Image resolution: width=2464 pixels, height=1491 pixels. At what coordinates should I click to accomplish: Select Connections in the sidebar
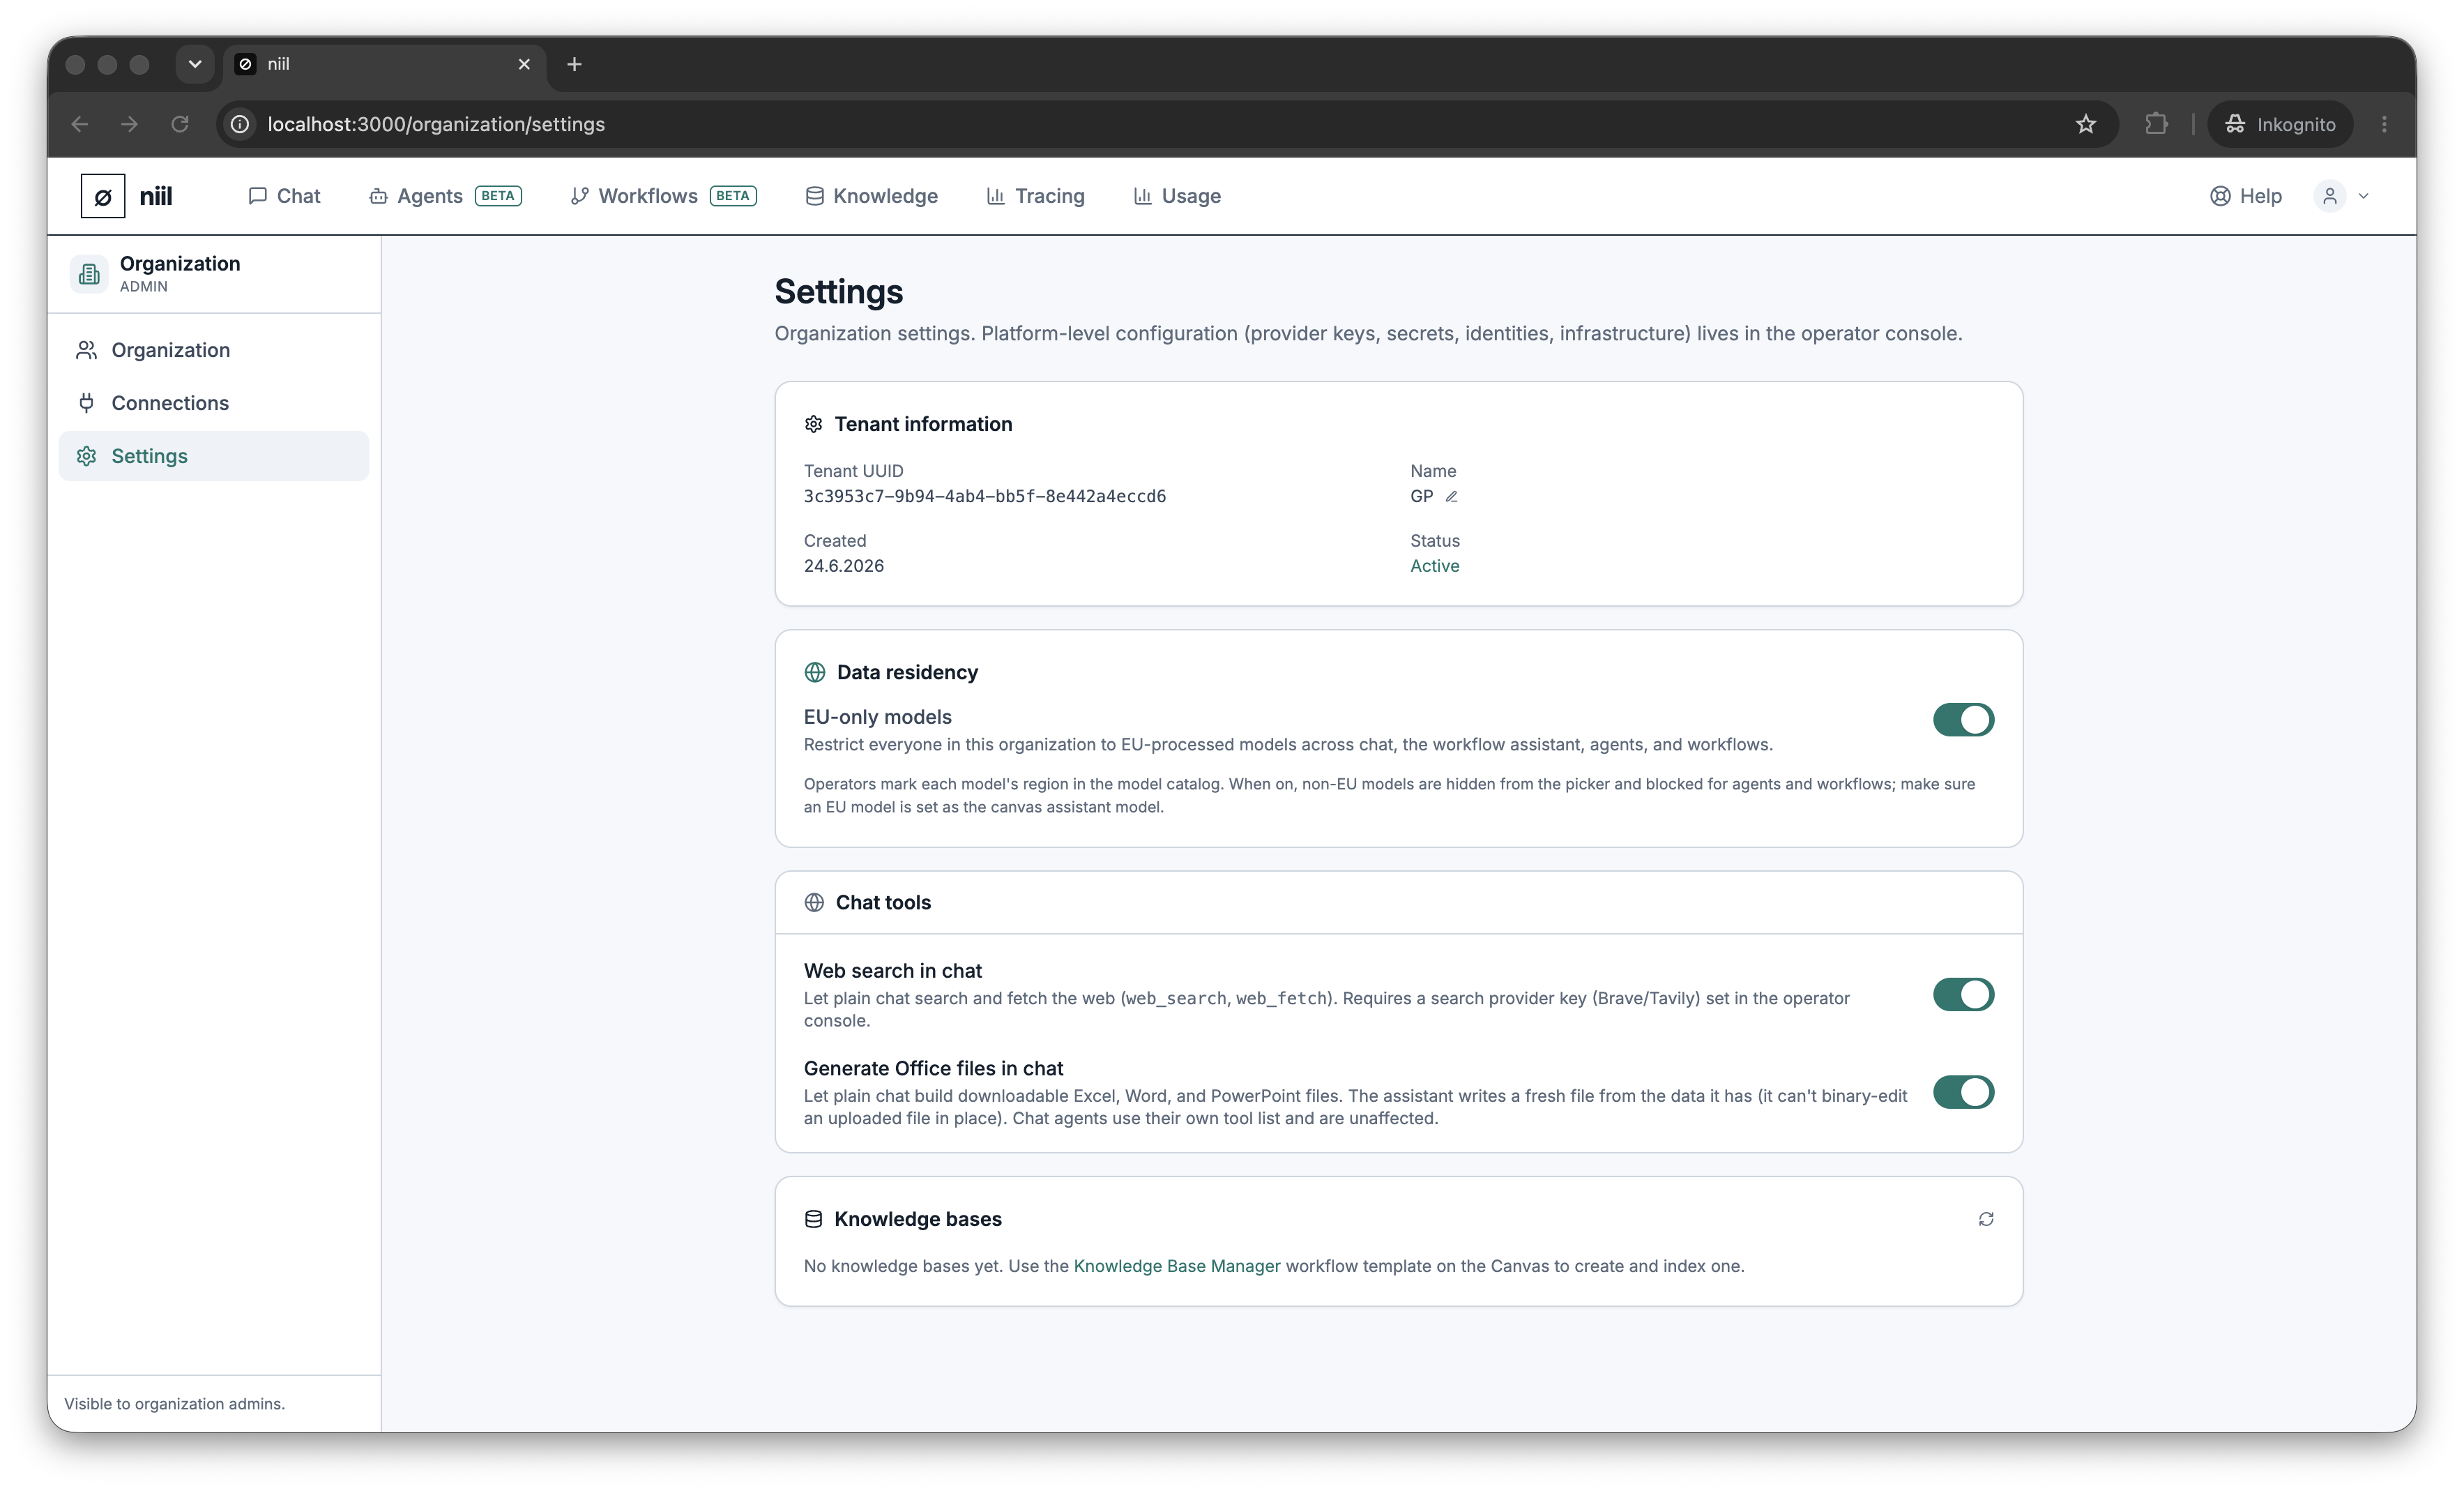click(x=214, y=403)
